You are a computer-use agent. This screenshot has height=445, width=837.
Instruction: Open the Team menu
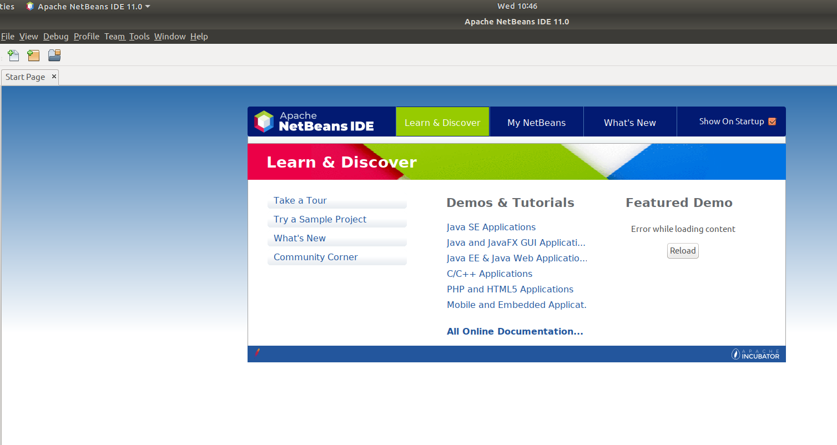[114, 37]
